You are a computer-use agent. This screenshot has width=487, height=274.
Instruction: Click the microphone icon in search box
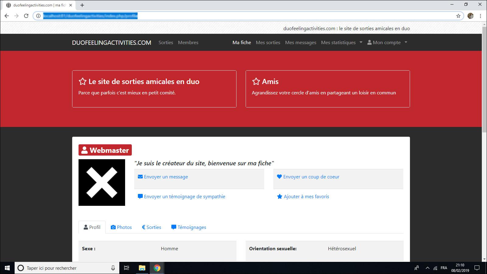[x=113, y=268]
